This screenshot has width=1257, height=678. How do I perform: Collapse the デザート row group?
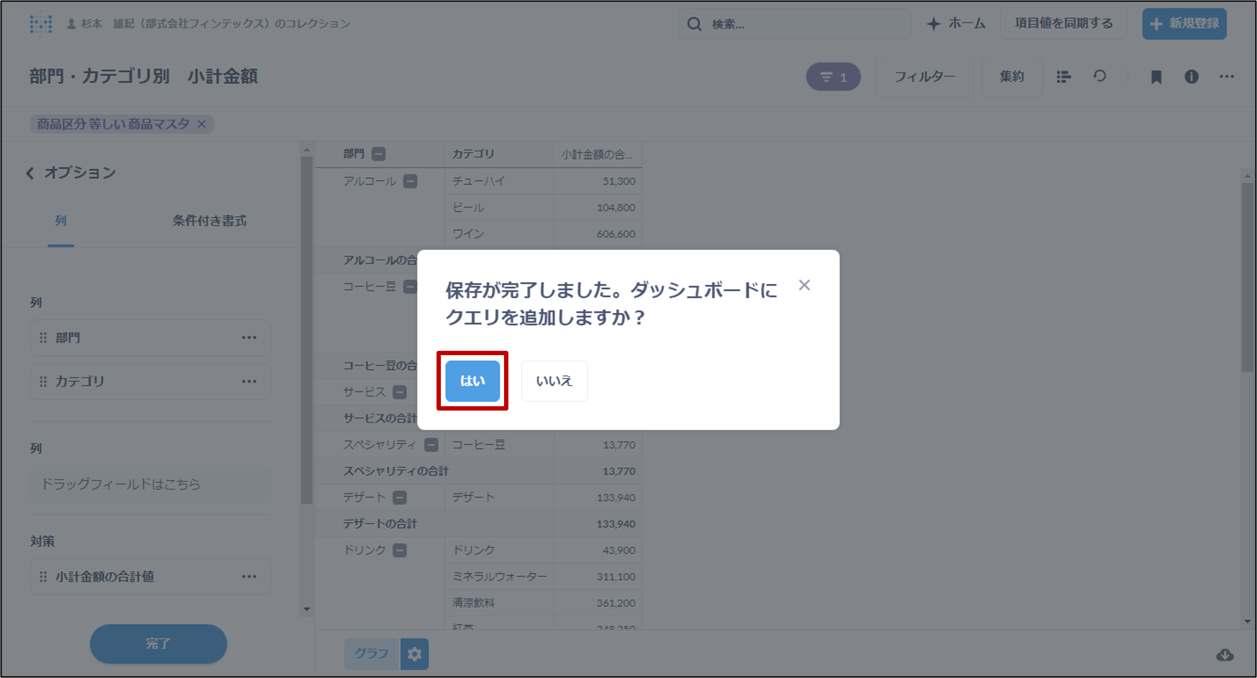[400, 498]
